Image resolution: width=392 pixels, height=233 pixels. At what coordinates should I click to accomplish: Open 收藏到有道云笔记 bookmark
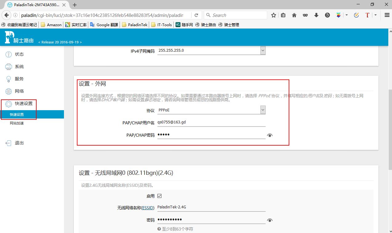(x=19, y=25)
